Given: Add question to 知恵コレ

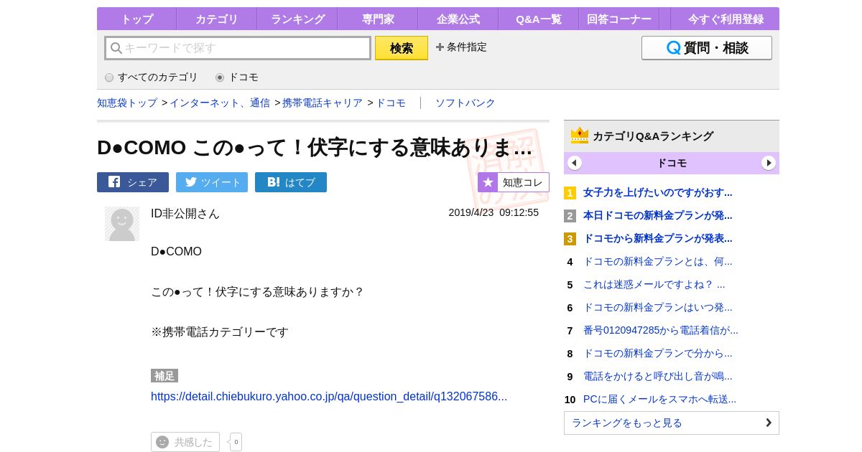Looking at the screenshot, I should click(x=514, y=182).
